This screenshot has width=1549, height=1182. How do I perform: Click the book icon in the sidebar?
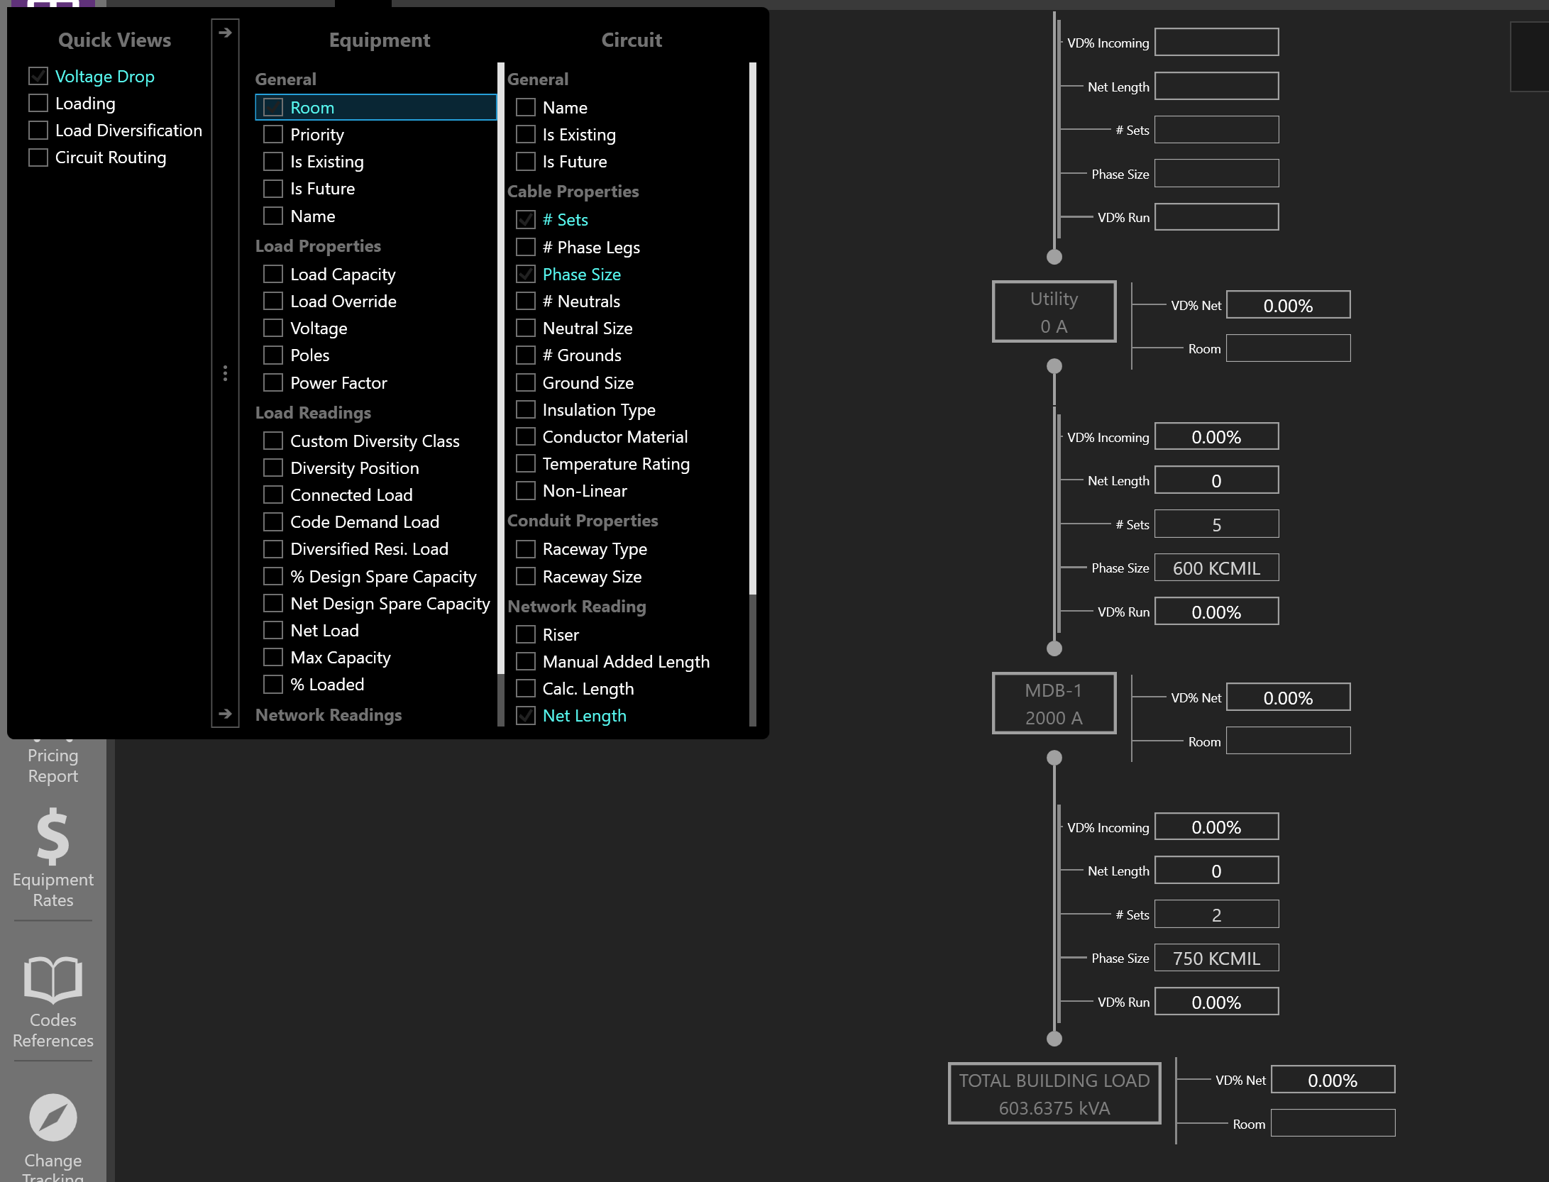pos(53,981)
